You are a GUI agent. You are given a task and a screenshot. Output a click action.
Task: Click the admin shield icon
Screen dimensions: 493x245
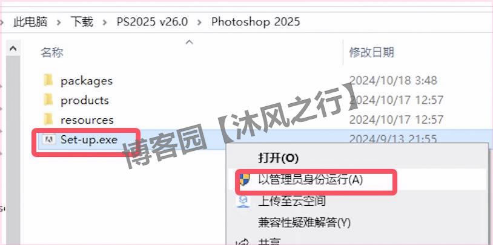point(244,180)
